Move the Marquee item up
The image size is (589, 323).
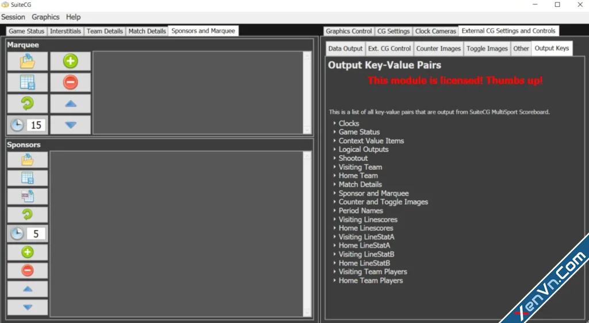(71, 103)
